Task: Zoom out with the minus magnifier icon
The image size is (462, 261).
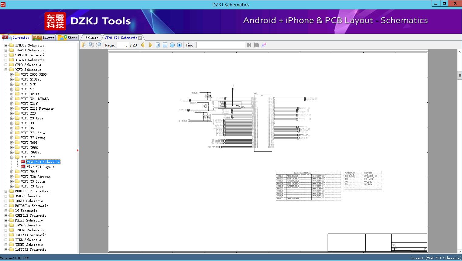Action: [x=172, y=45]
